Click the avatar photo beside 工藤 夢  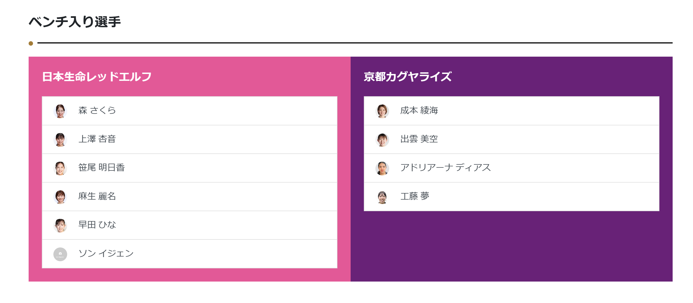tap(382, 197)
